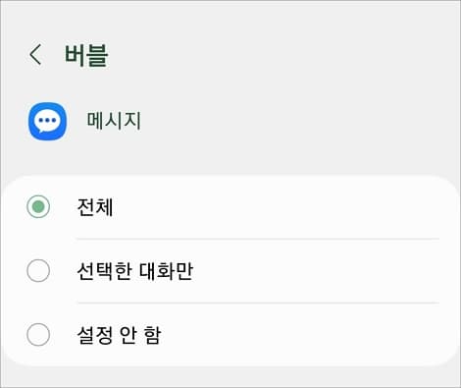This screenshot has height=388, width=461.
Task: Click the 선택한 대화만 option label
Action: point(135,271)
